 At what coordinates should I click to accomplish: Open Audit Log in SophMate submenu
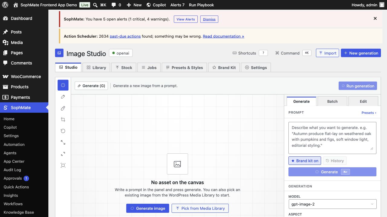[x=24, y=170]
